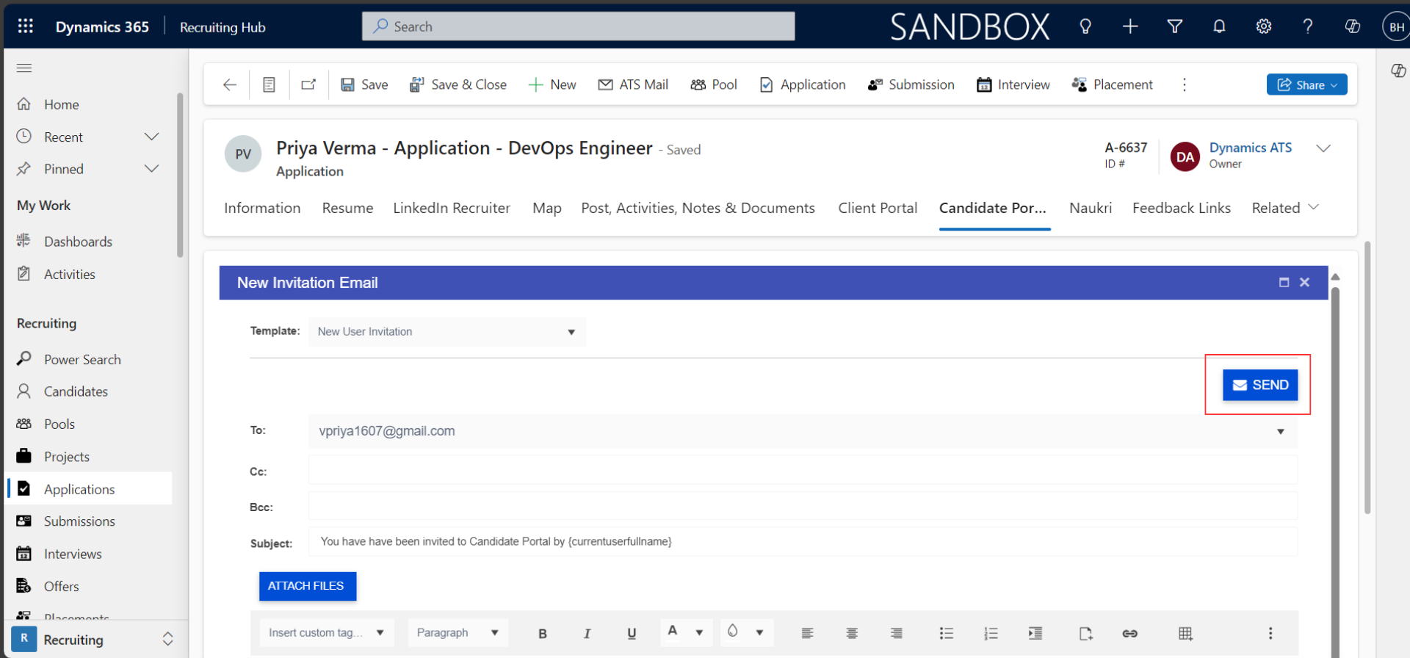Open the Template dropdown
The height and width of the screenshot is (658, 1410).
(x=446, y=332)
